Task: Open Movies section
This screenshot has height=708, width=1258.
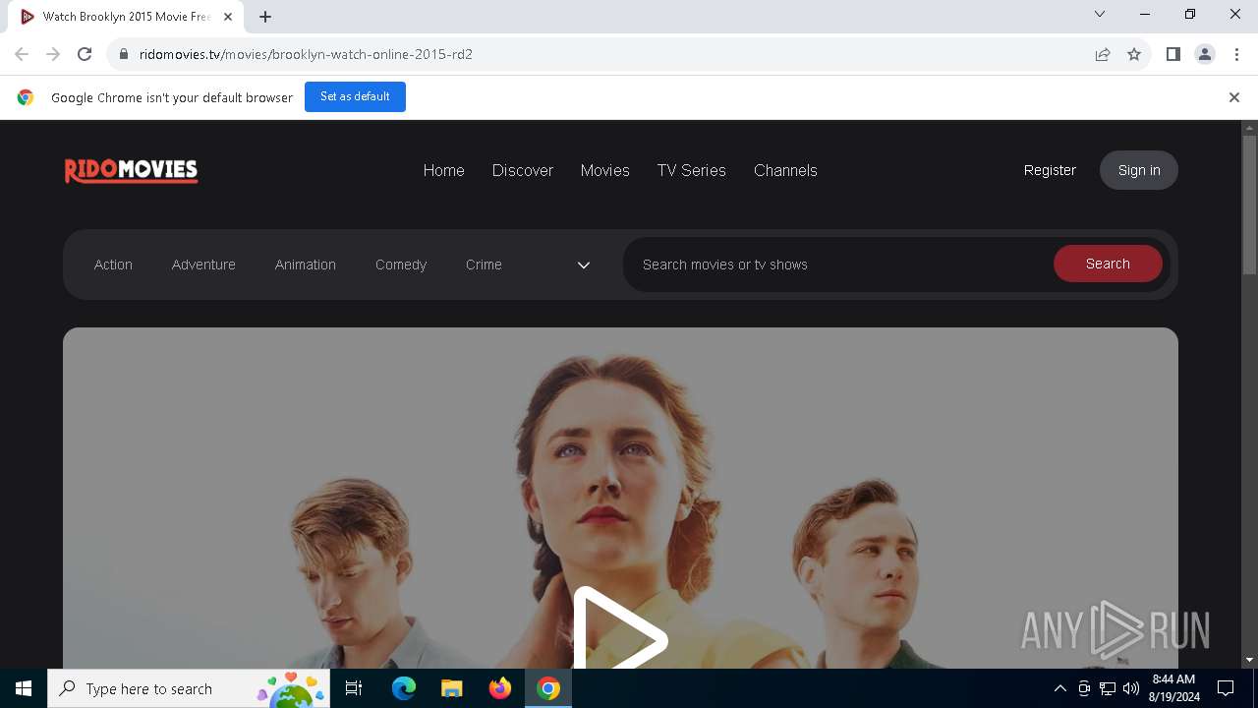Action: pos(604,170)
